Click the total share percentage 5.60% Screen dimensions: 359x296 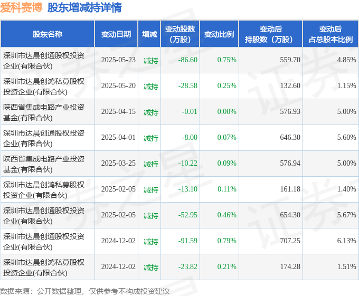(347, 138)
